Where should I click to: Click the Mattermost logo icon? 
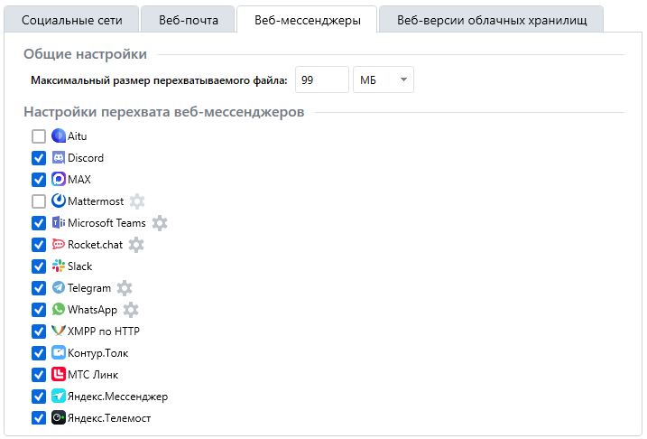58,201
